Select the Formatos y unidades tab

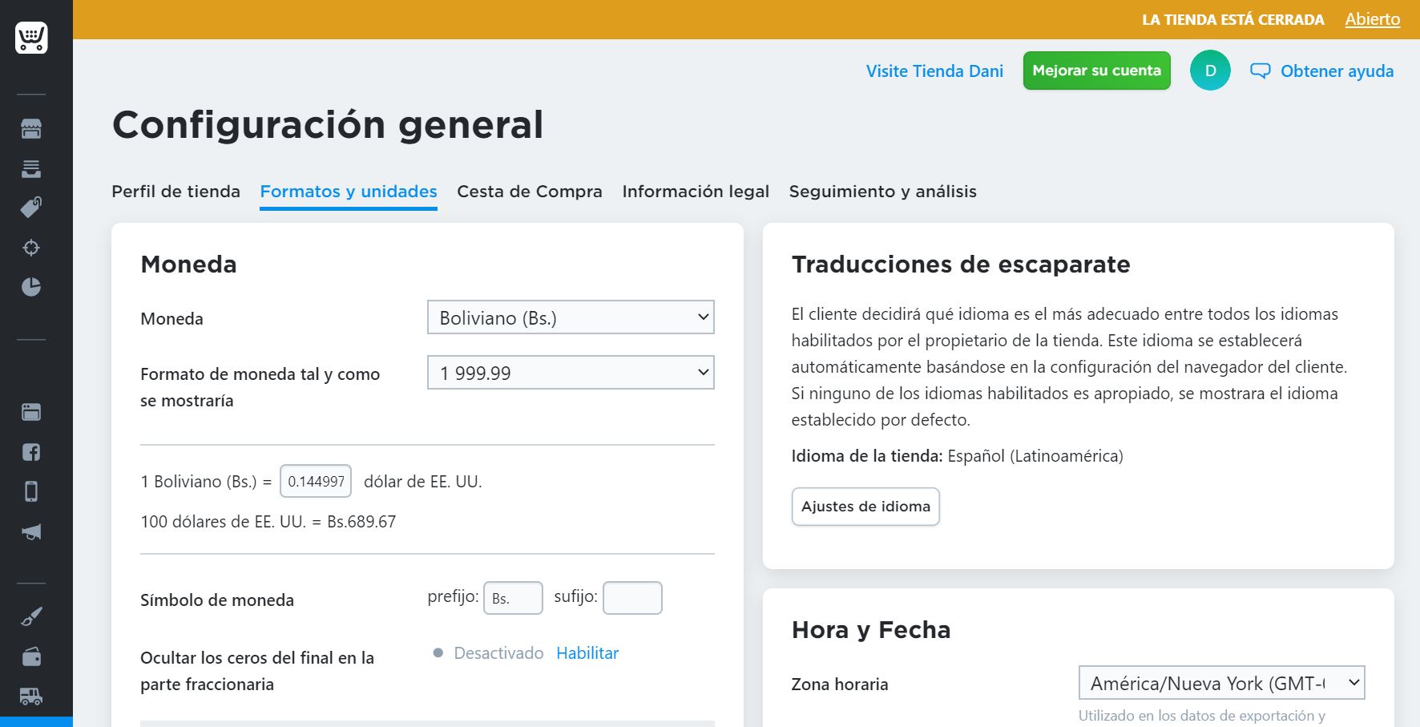[x=349, y=192]
